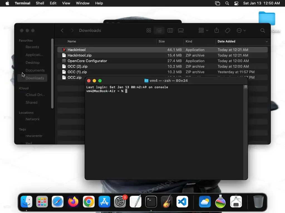Viewport: 285px width, 213px height.
Task: Open Control Center in menu bar
Action: [236, 3]
